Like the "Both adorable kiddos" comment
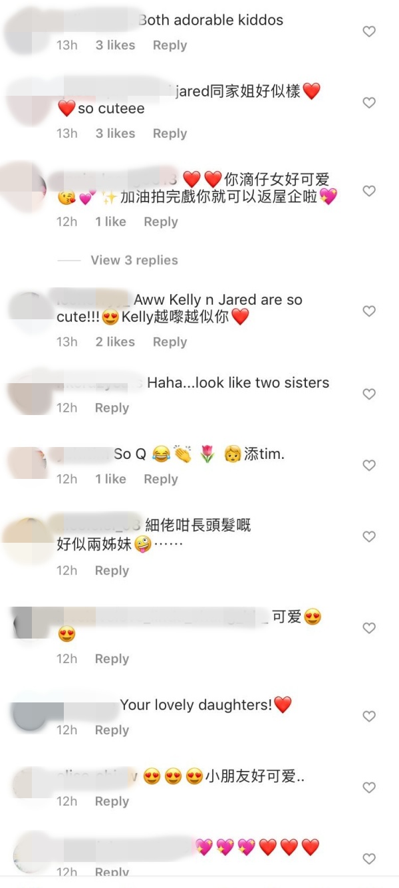This screenshot has height=888, width=399. click(369, 31)
